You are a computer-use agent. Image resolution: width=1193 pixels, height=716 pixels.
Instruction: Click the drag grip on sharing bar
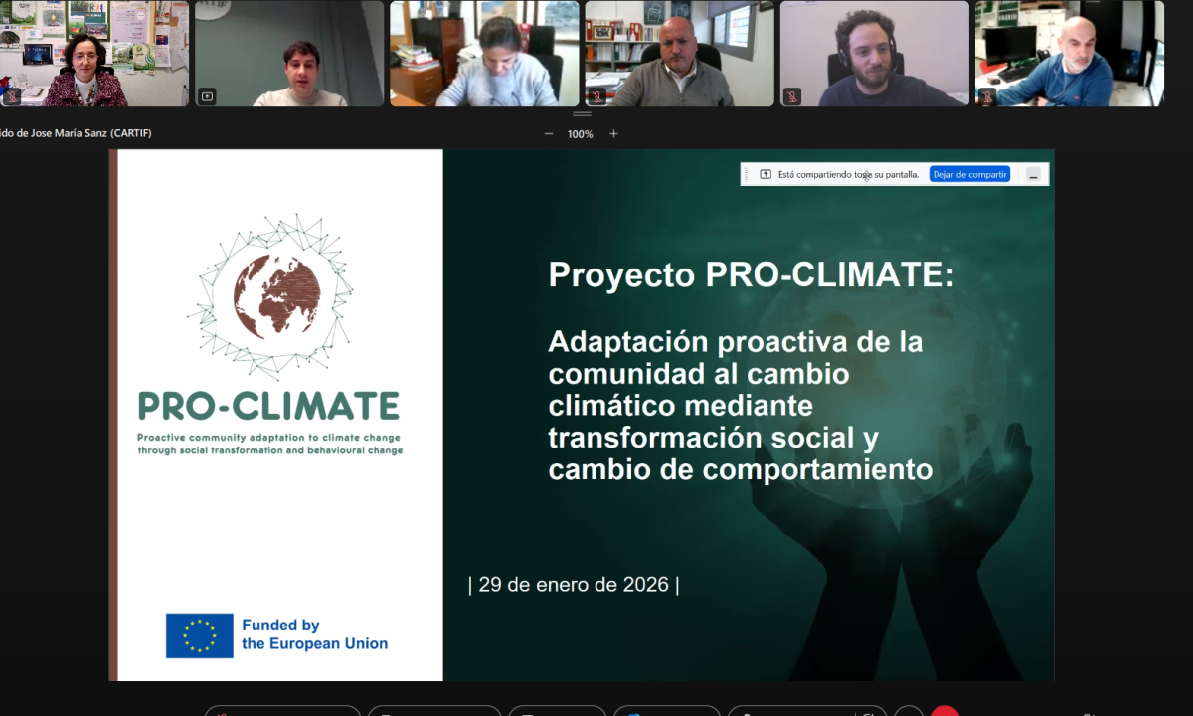[748, 174]
